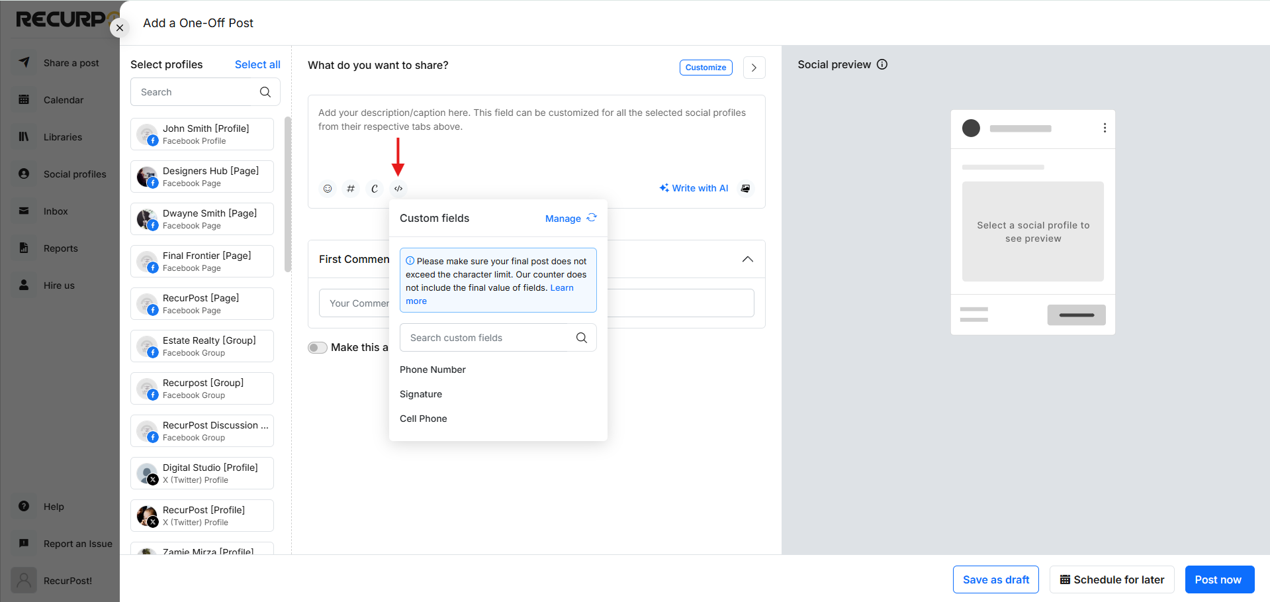
Task: Click the Calendar sidebar icon
Action: pos(24,99)
